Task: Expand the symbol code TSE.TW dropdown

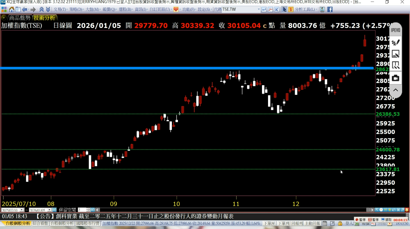Action: tap(258, 10)
